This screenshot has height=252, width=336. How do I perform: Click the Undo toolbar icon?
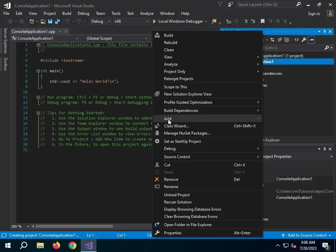point(67,21)
